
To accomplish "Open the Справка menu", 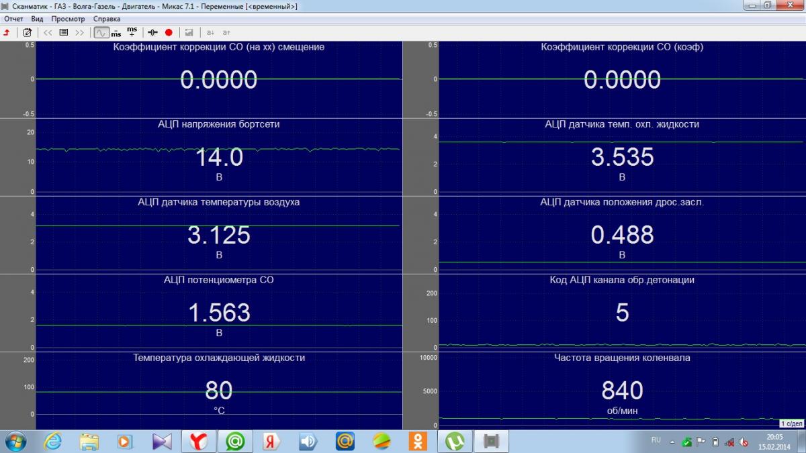I will pyautogui.click(x=107, y=19).
